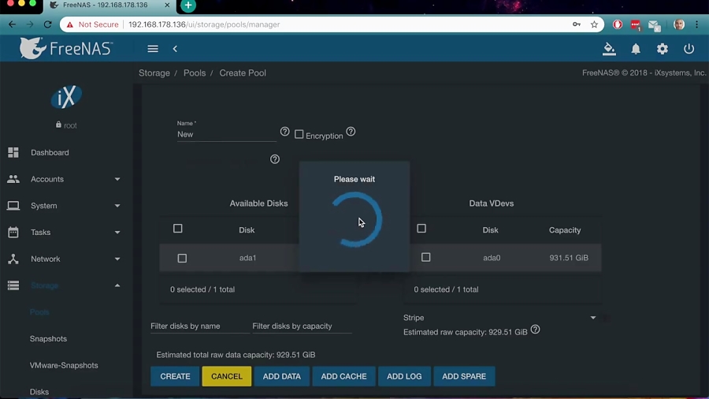This screenshot has height=399, width=709.
Task: Click the hamburger menu icon in header
Action: click(153, 49)
